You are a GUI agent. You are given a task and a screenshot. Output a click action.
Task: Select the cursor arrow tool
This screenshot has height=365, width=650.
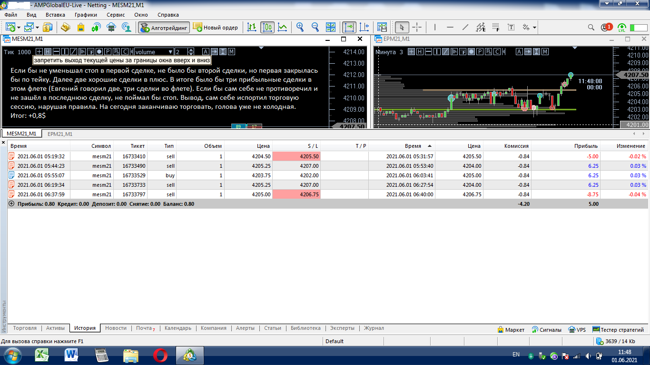[x=402, y=27]
